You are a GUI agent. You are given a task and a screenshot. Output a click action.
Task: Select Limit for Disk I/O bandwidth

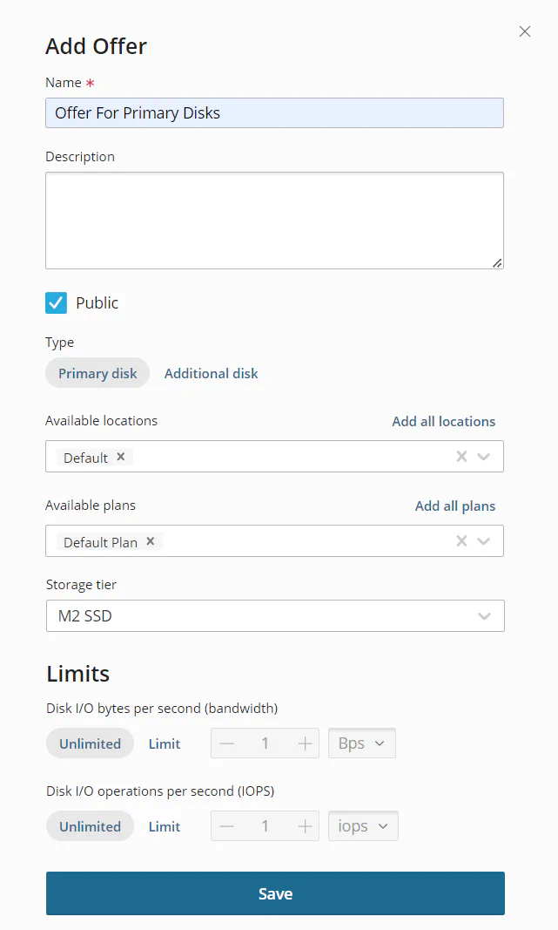coord(164,743)
